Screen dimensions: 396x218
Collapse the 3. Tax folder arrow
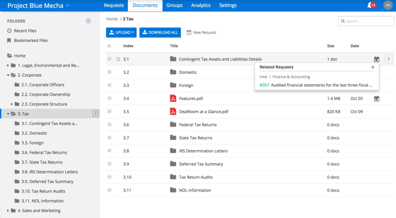(8, 114)
